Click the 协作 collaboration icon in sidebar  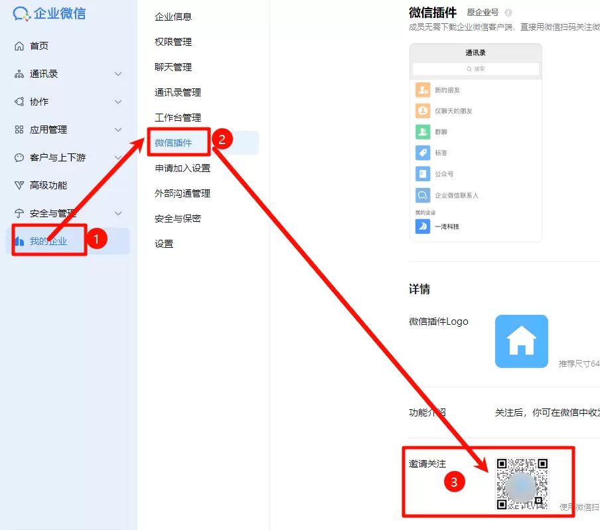18,102
